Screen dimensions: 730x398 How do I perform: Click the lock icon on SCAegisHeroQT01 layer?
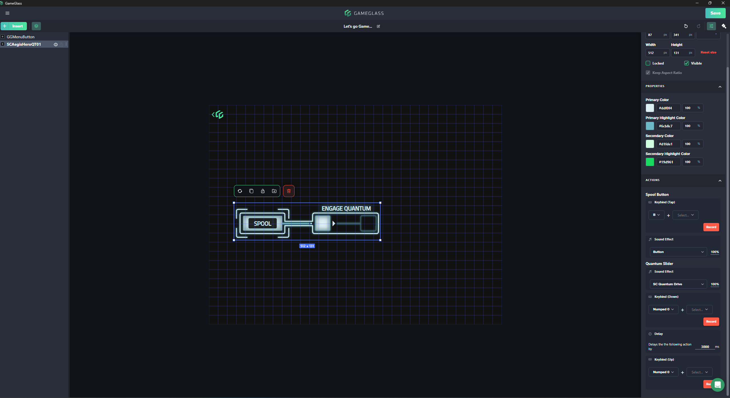(x=61, y=45)
